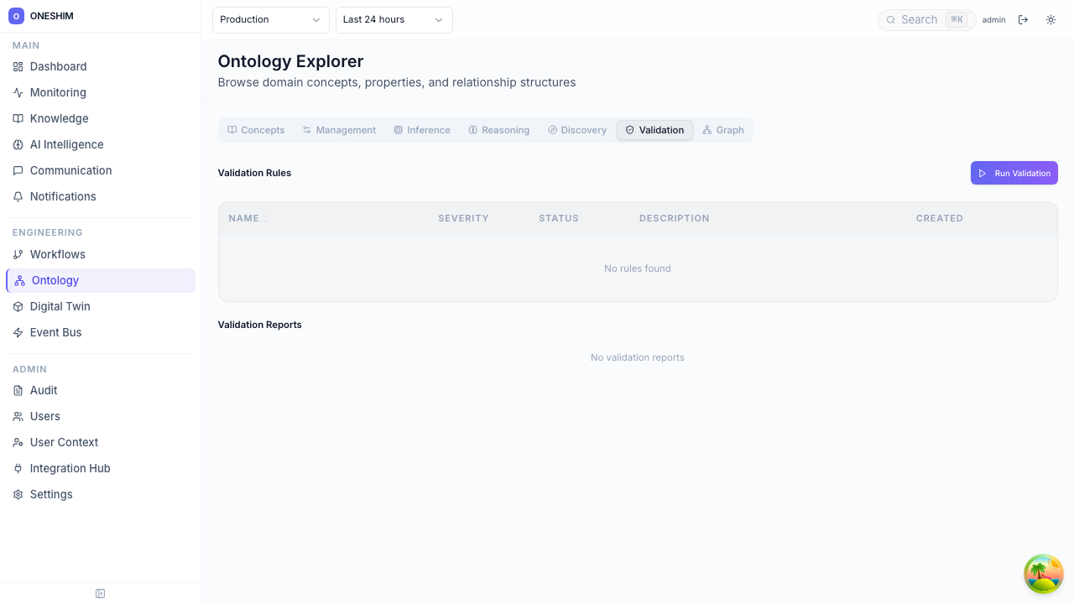Switch to the Graph tab
The height and width of the screenshot is (604, 1074).
pos(723,130)
